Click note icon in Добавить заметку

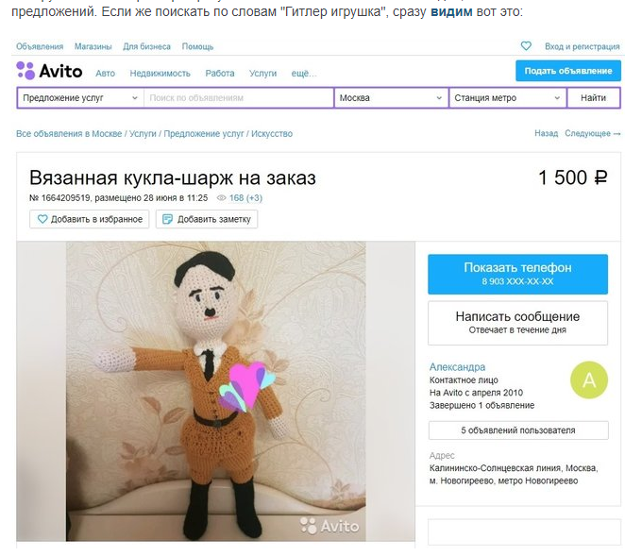tap(167, 219)
